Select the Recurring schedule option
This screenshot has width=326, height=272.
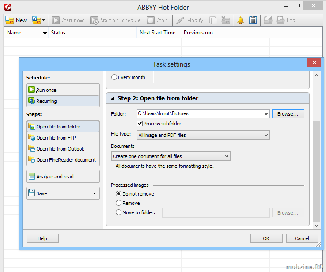pos(63,101)
